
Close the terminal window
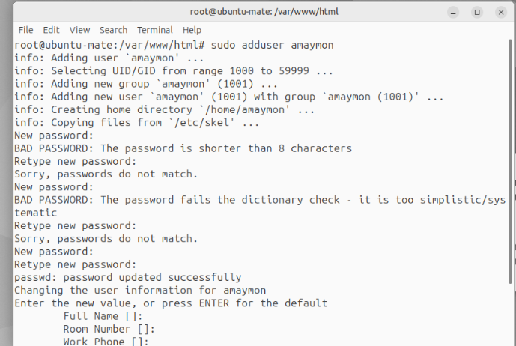click(x=501, y=13)
